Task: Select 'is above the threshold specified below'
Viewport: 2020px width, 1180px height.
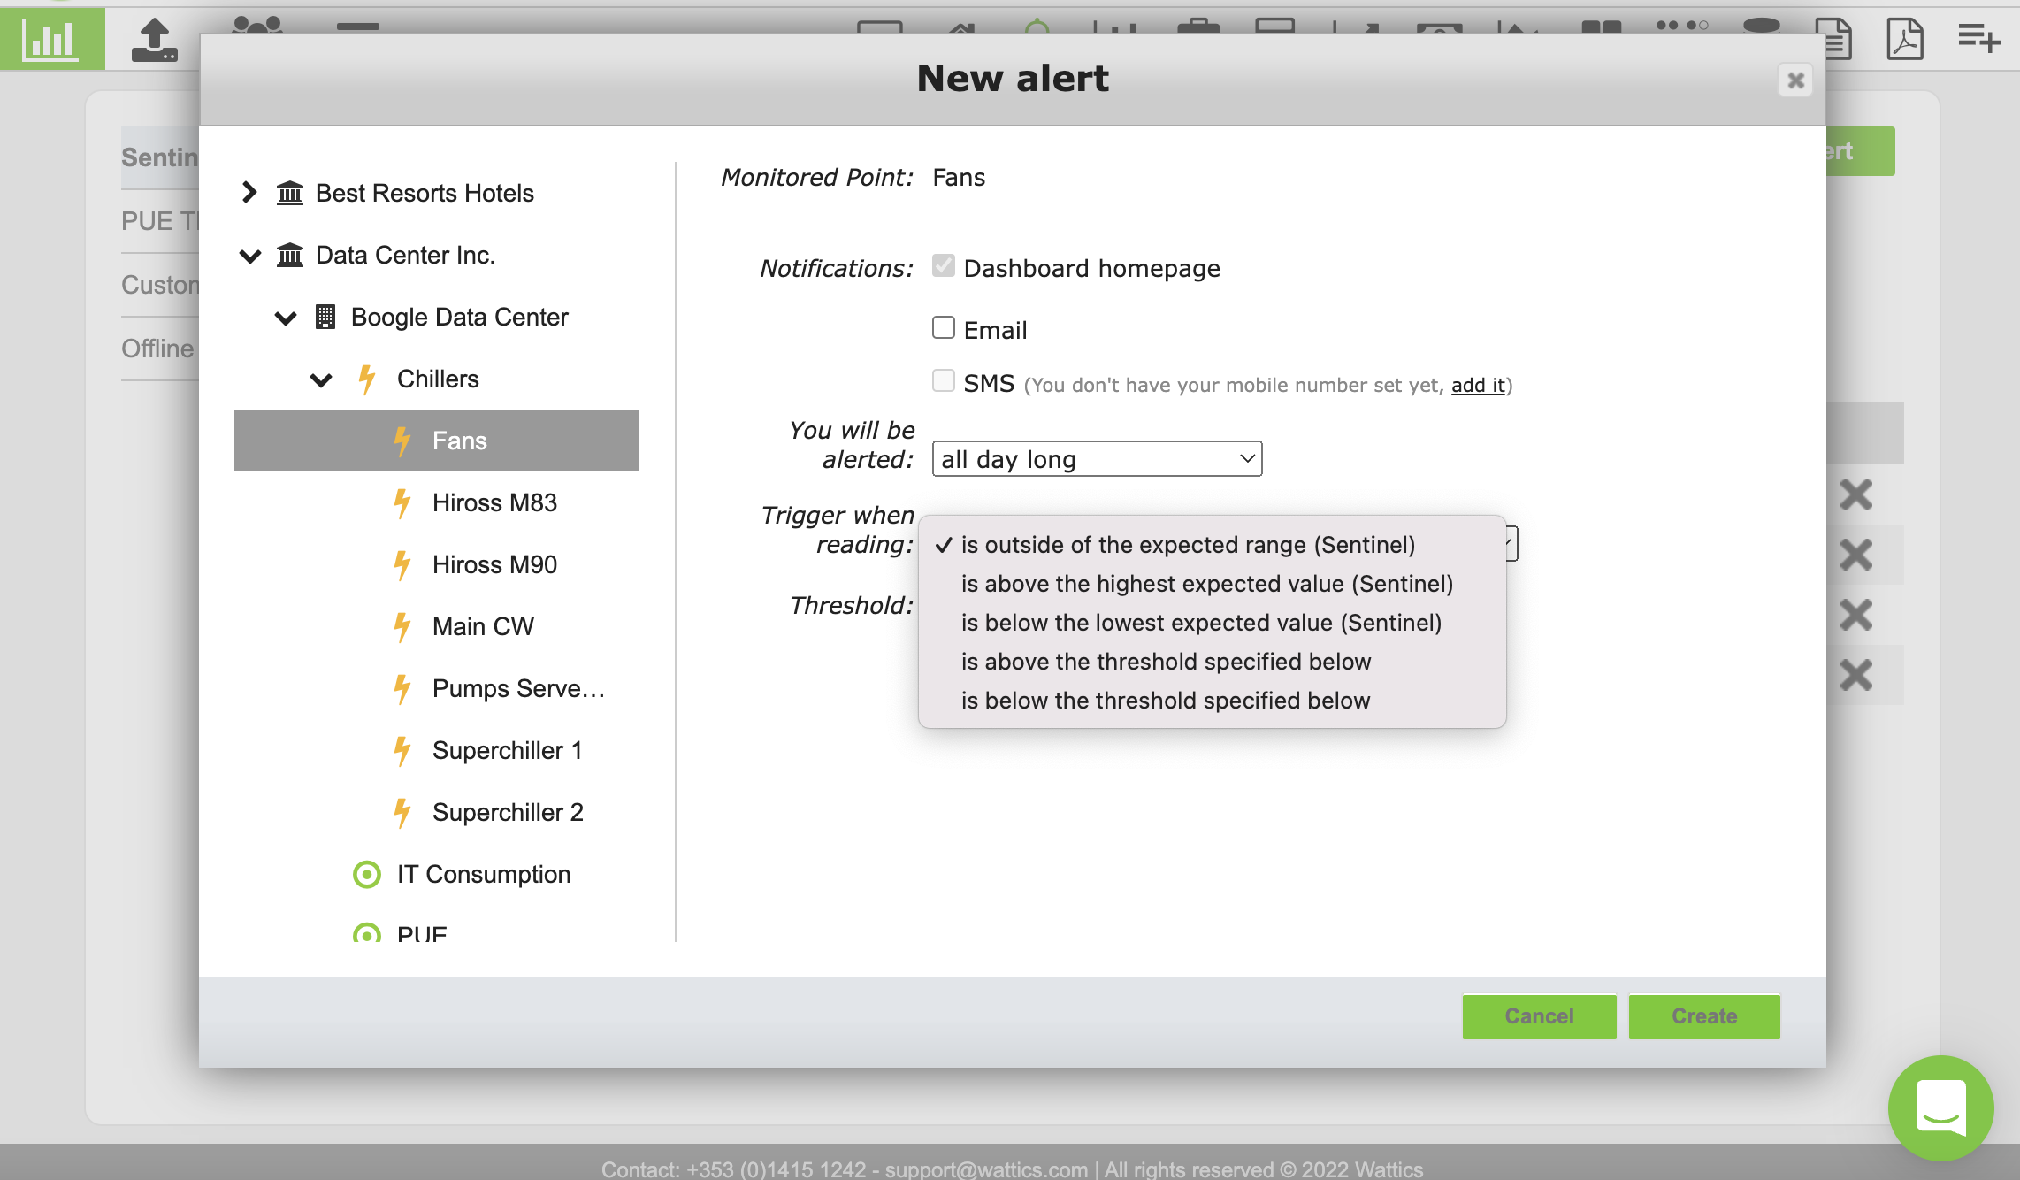Action: 1166,662
